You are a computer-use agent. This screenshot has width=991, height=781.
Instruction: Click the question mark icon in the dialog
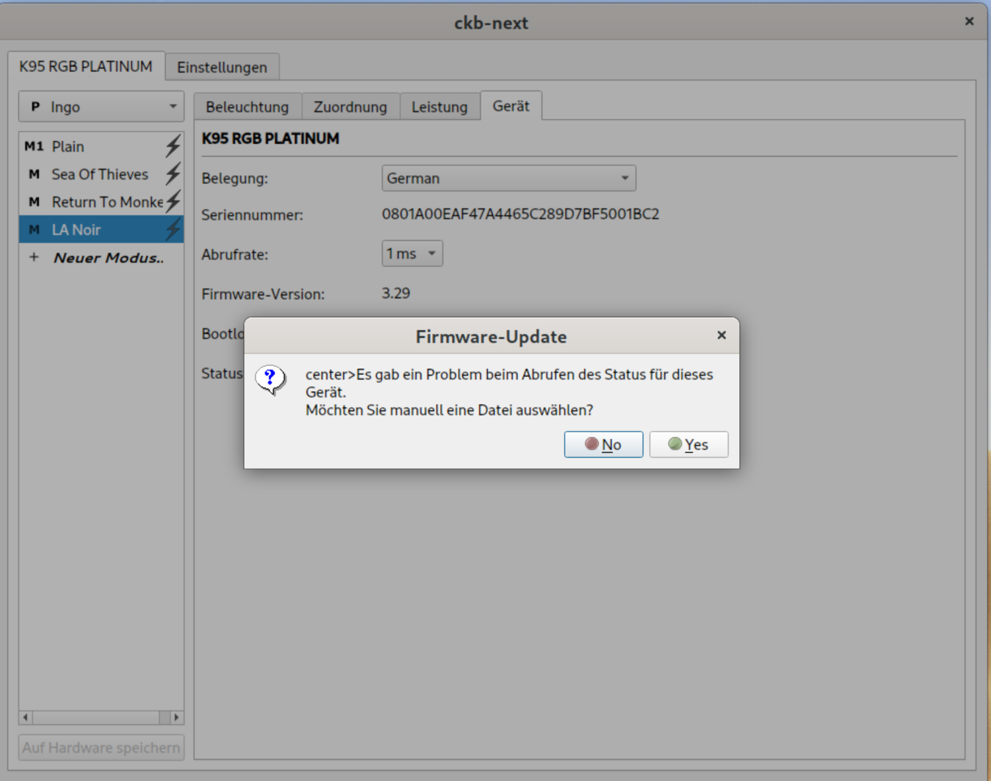point(270,378)
